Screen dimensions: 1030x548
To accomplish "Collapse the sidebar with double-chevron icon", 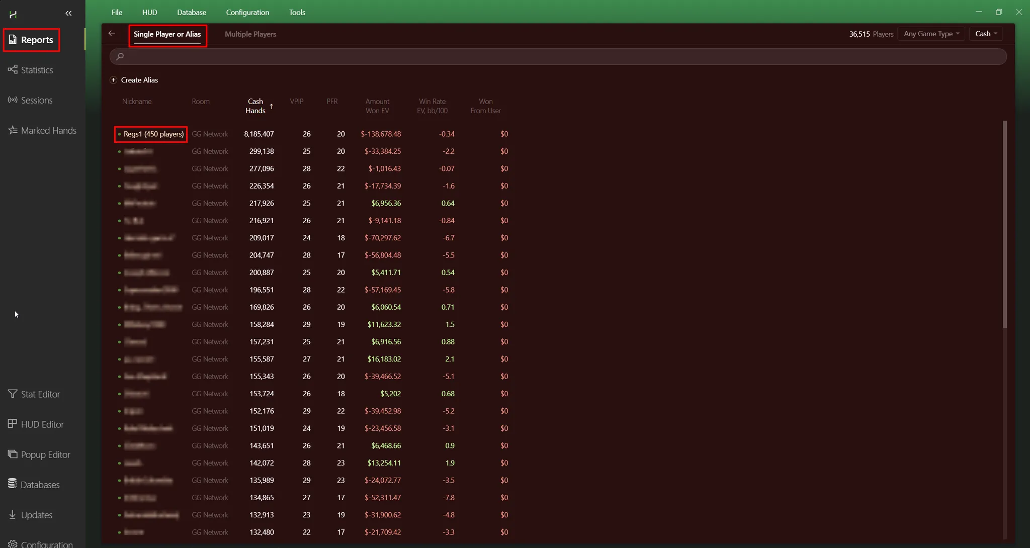I will [68, 13].
